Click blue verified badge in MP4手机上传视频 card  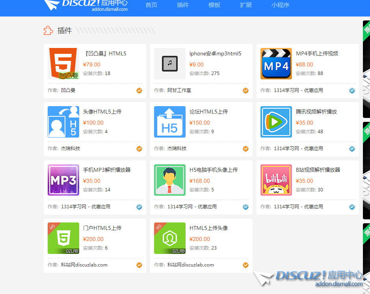point(352,90)
